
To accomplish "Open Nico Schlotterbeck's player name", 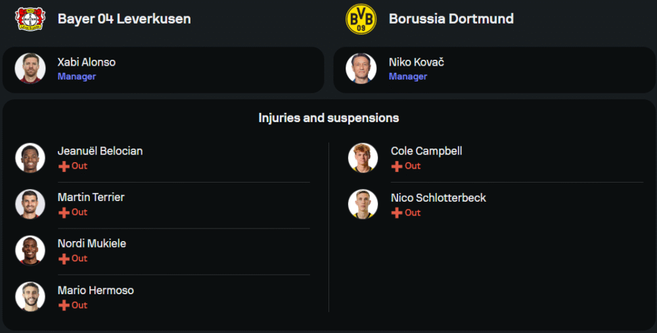I will [438, 198].
